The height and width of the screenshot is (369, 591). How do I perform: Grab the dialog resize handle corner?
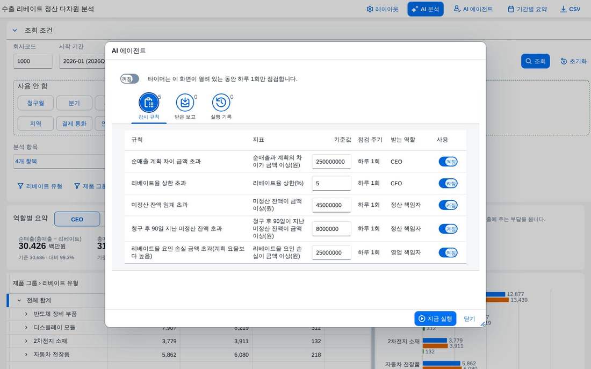[x=482, y=324]
